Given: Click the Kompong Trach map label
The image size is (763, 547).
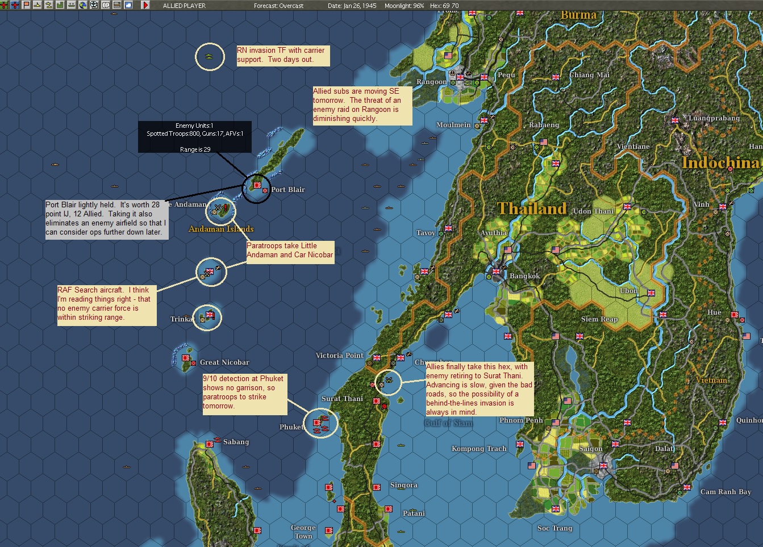Looking at the screenshot, I should (x=479, y=449).
